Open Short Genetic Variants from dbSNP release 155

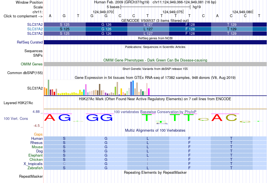click(x=155, y=69)
